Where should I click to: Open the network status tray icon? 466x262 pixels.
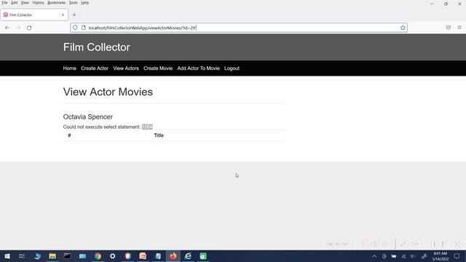click(403, 256)
